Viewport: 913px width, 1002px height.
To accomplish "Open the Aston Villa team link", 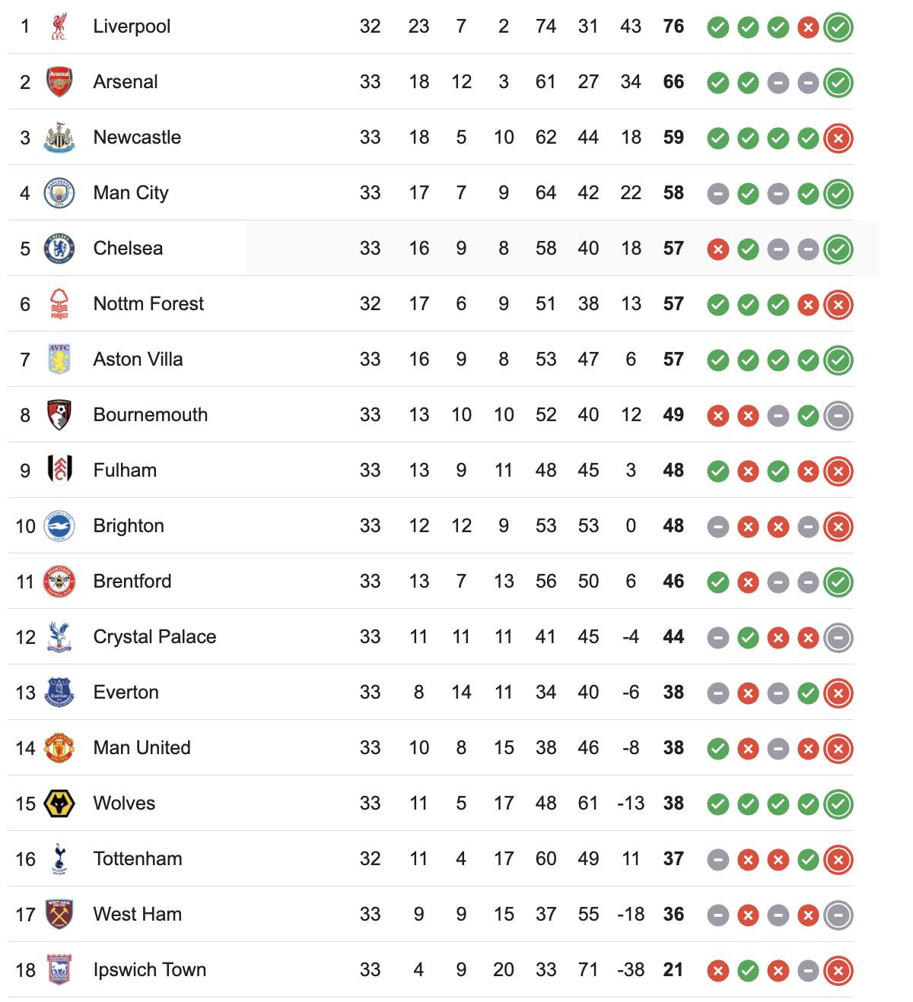I will [x=138, y=360].
